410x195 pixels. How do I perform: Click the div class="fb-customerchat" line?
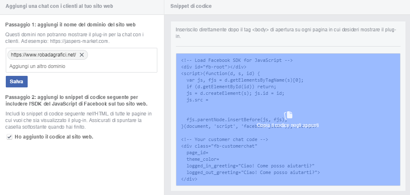219,146
